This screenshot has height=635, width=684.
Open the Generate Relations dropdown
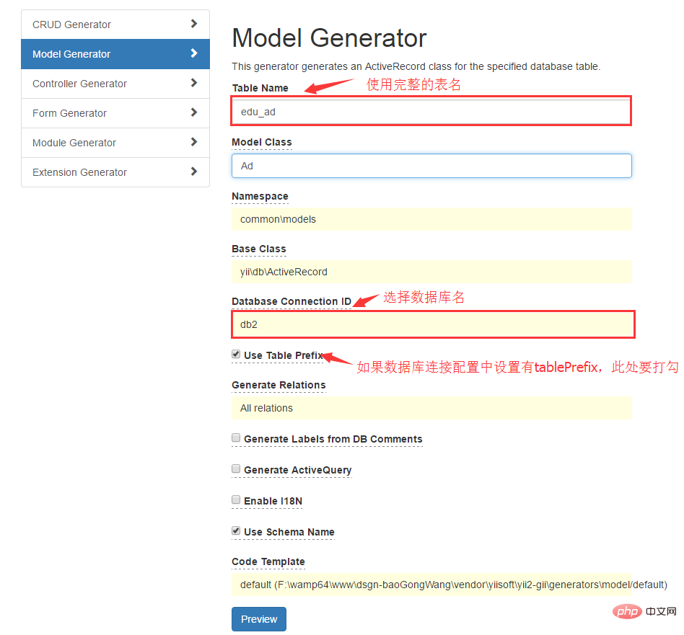(x=431, y=408)
